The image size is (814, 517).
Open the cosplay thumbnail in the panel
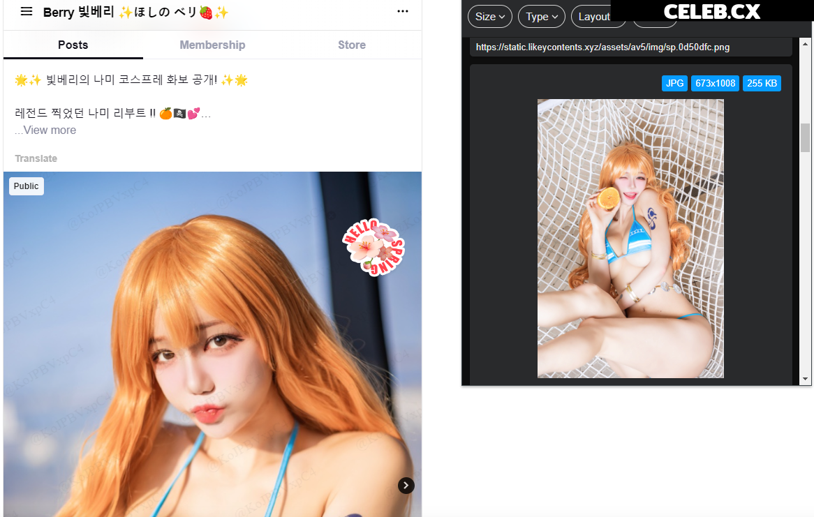[630, 238]
